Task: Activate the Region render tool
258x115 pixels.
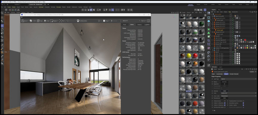Action: (x=54, y=21)
